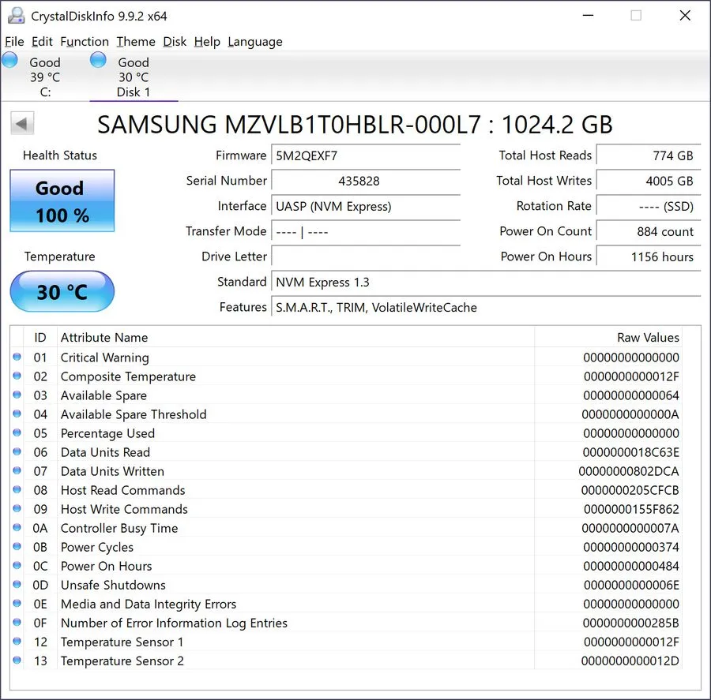The image size is (711, 700).
Task: Select raw value 0000000000012D
Action: click(x=630, y=661)
